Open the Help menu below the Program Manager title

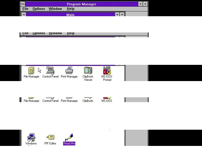(71, 9)
